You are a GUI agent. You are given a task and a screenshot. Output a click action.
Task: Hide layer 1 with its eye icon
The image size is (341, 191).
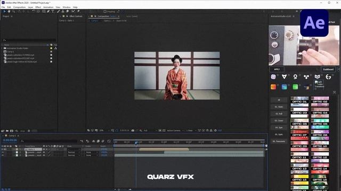tap(3, 150)
